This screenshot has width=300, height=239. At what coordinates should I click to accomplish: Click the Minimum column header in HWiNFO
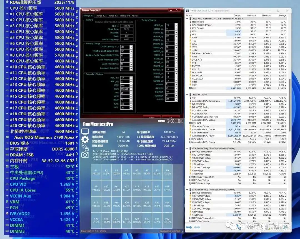251,16
